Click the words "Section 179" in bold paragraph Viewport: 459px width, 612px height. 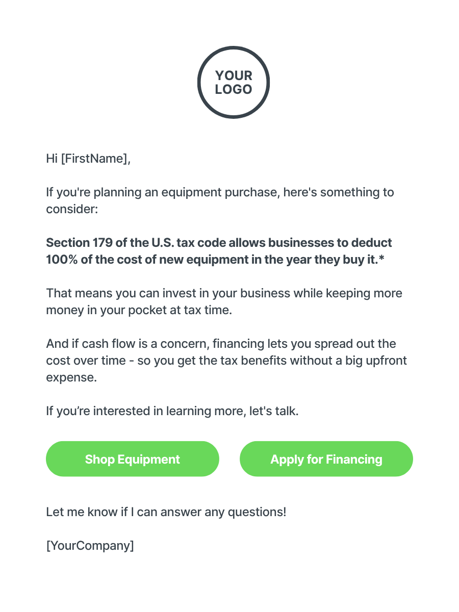tap(68, 243)
